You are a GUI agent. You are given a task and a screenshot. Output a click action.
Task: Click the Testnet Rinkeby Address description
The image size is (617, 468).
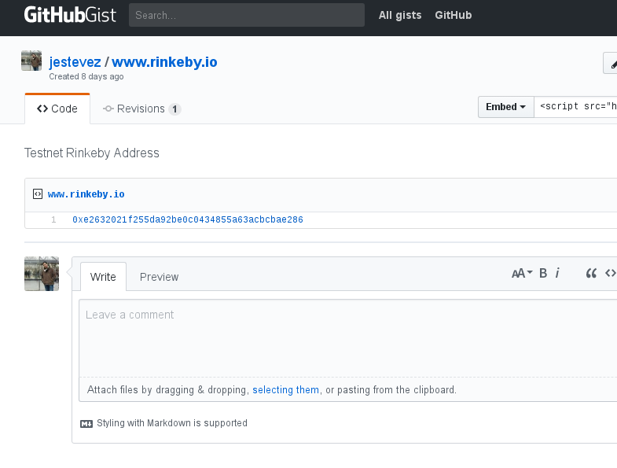[x=92, y=153]
